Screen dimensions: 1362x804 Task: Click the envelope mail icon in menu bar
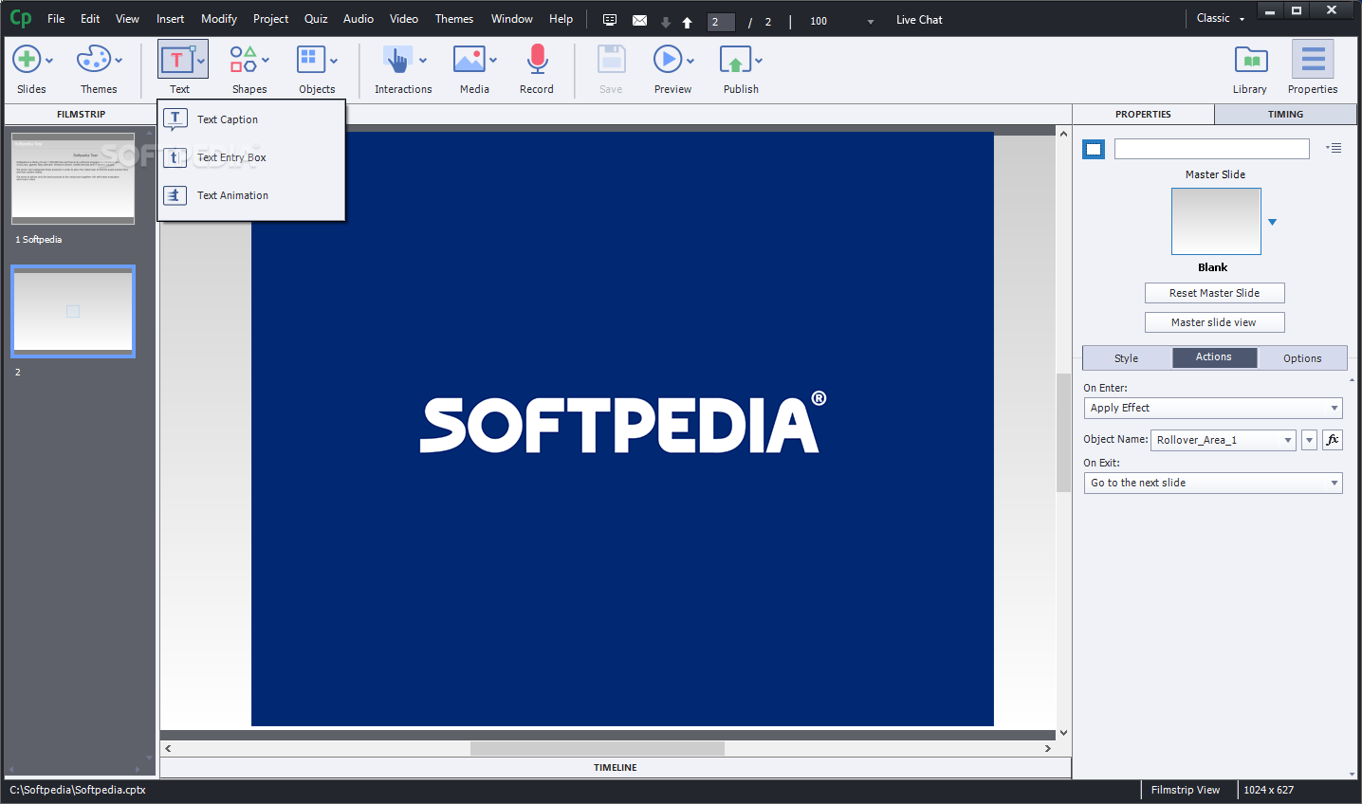[639, 20]
